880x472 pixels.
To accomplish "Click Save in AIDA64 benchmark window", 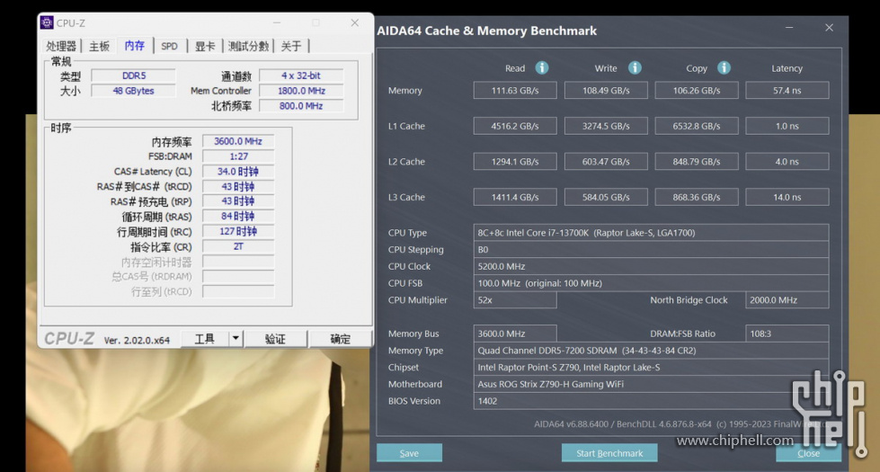I will click(409, 453).
